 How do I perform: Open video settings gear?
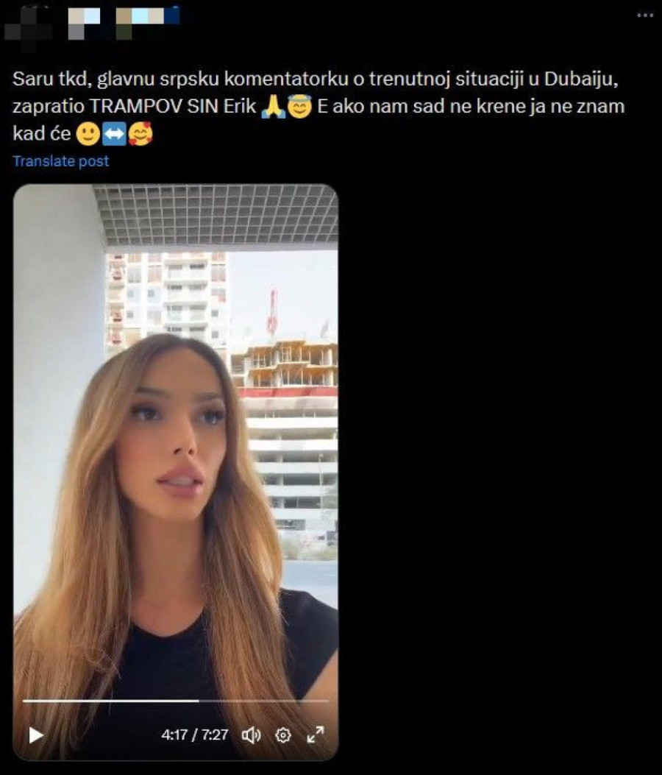click(283, 735)
